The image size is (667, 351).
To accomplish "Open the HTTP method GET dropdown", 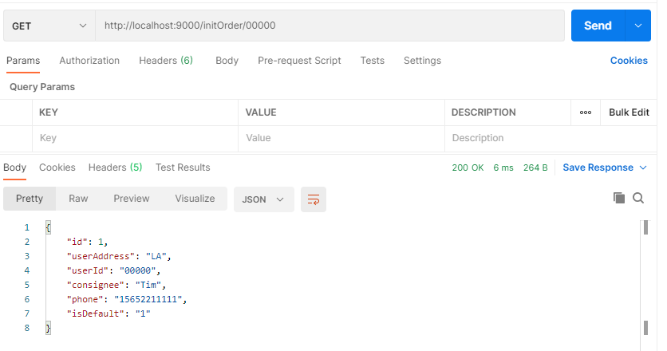I will pos(49,26).
